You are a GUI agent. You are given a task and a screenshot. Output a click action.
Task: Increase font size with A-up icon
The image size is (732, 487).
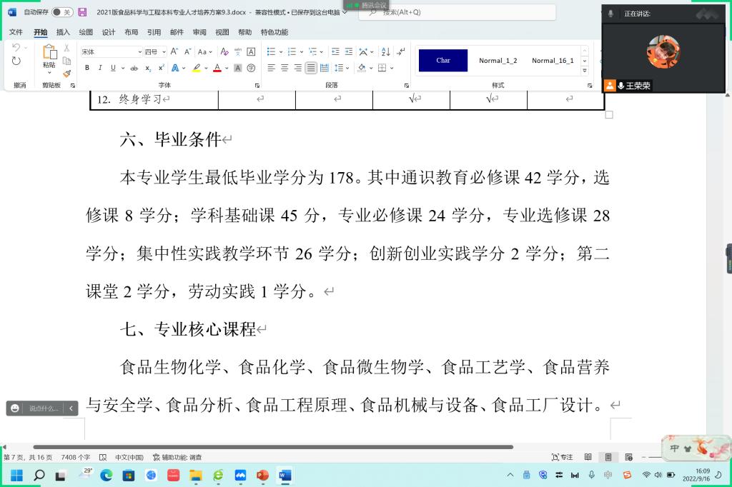tap(174, 51)
